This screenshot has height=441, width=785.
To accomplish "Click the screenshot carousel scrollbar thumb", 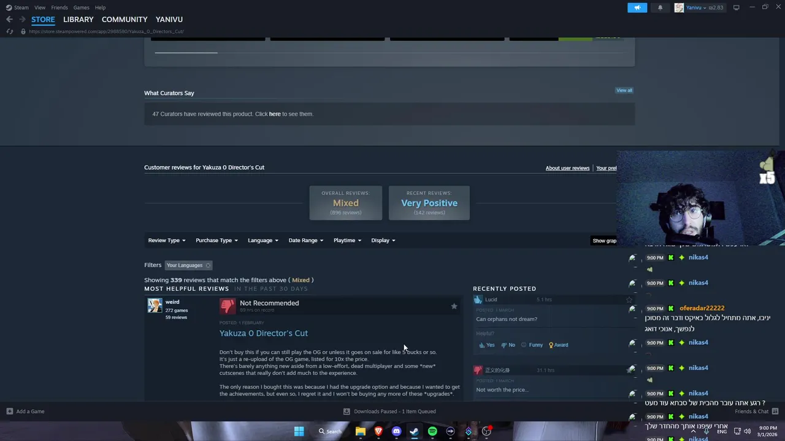I will pyautogui.click(x=186, y=53).
